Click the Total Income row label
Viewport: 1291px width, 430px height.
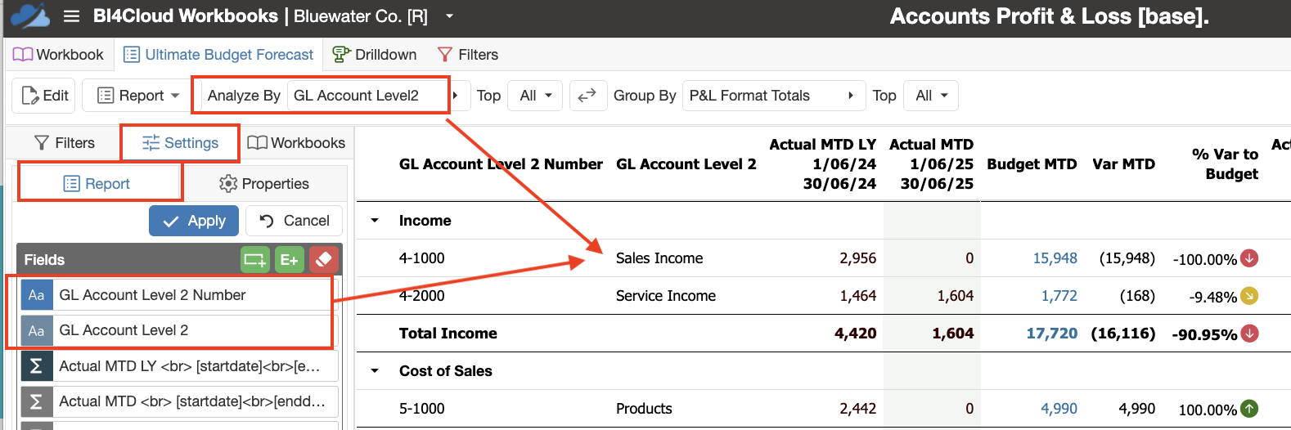(448, 334)
